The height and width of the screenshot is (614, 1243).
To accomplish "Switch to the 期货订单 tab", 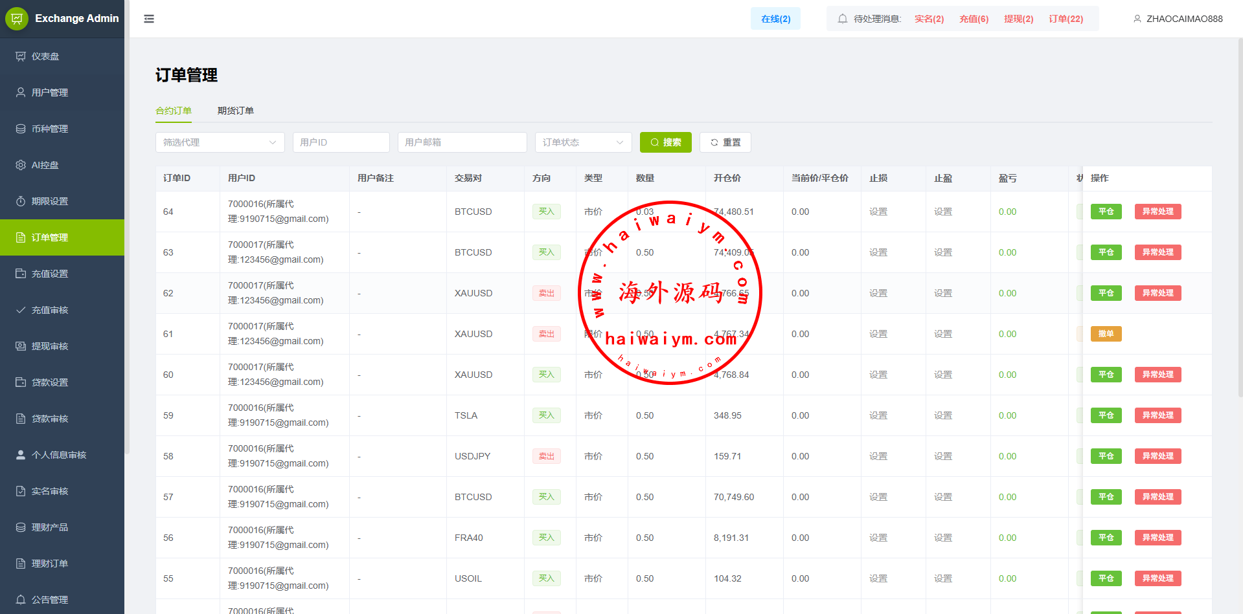I will (x=236, y=111).
